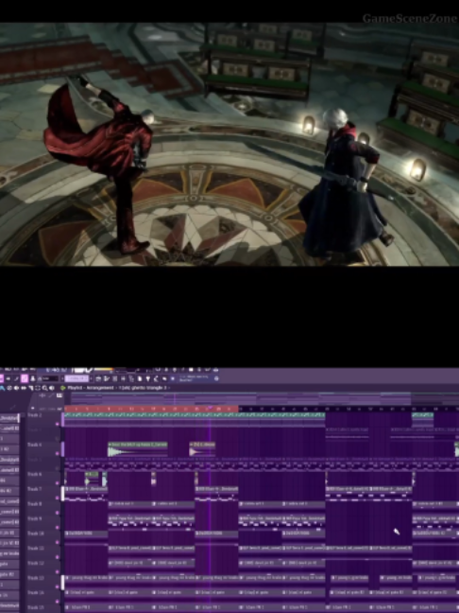The image size is (459, 613).
Task: Mute Track 2 using its pink dot
Action: pyautogui.click(x=58, y=424)
